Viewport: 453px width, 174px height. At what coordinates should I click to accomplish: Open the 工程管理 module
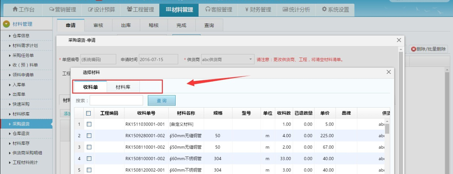click(x=140, y=10)
